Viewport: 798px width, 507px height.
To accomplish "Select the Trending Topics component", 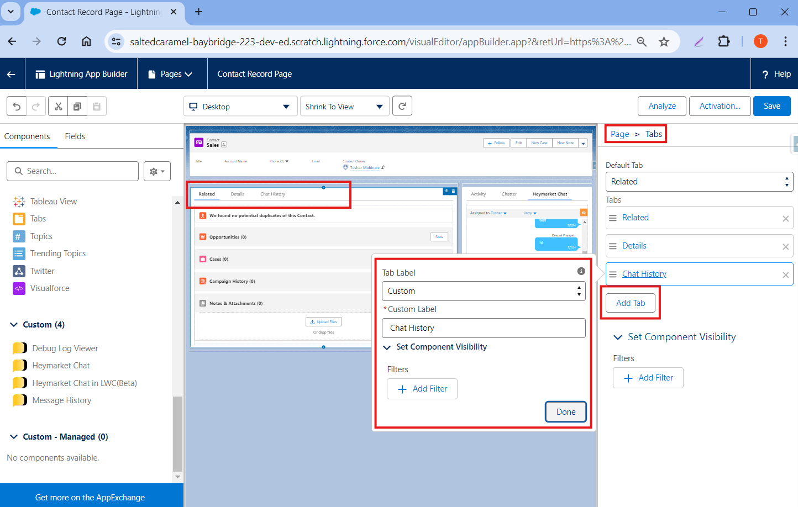I will (x=49, y=254).
